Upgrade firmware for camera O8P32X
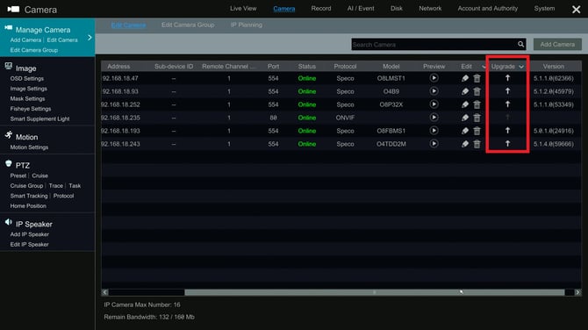 [507, 104]
